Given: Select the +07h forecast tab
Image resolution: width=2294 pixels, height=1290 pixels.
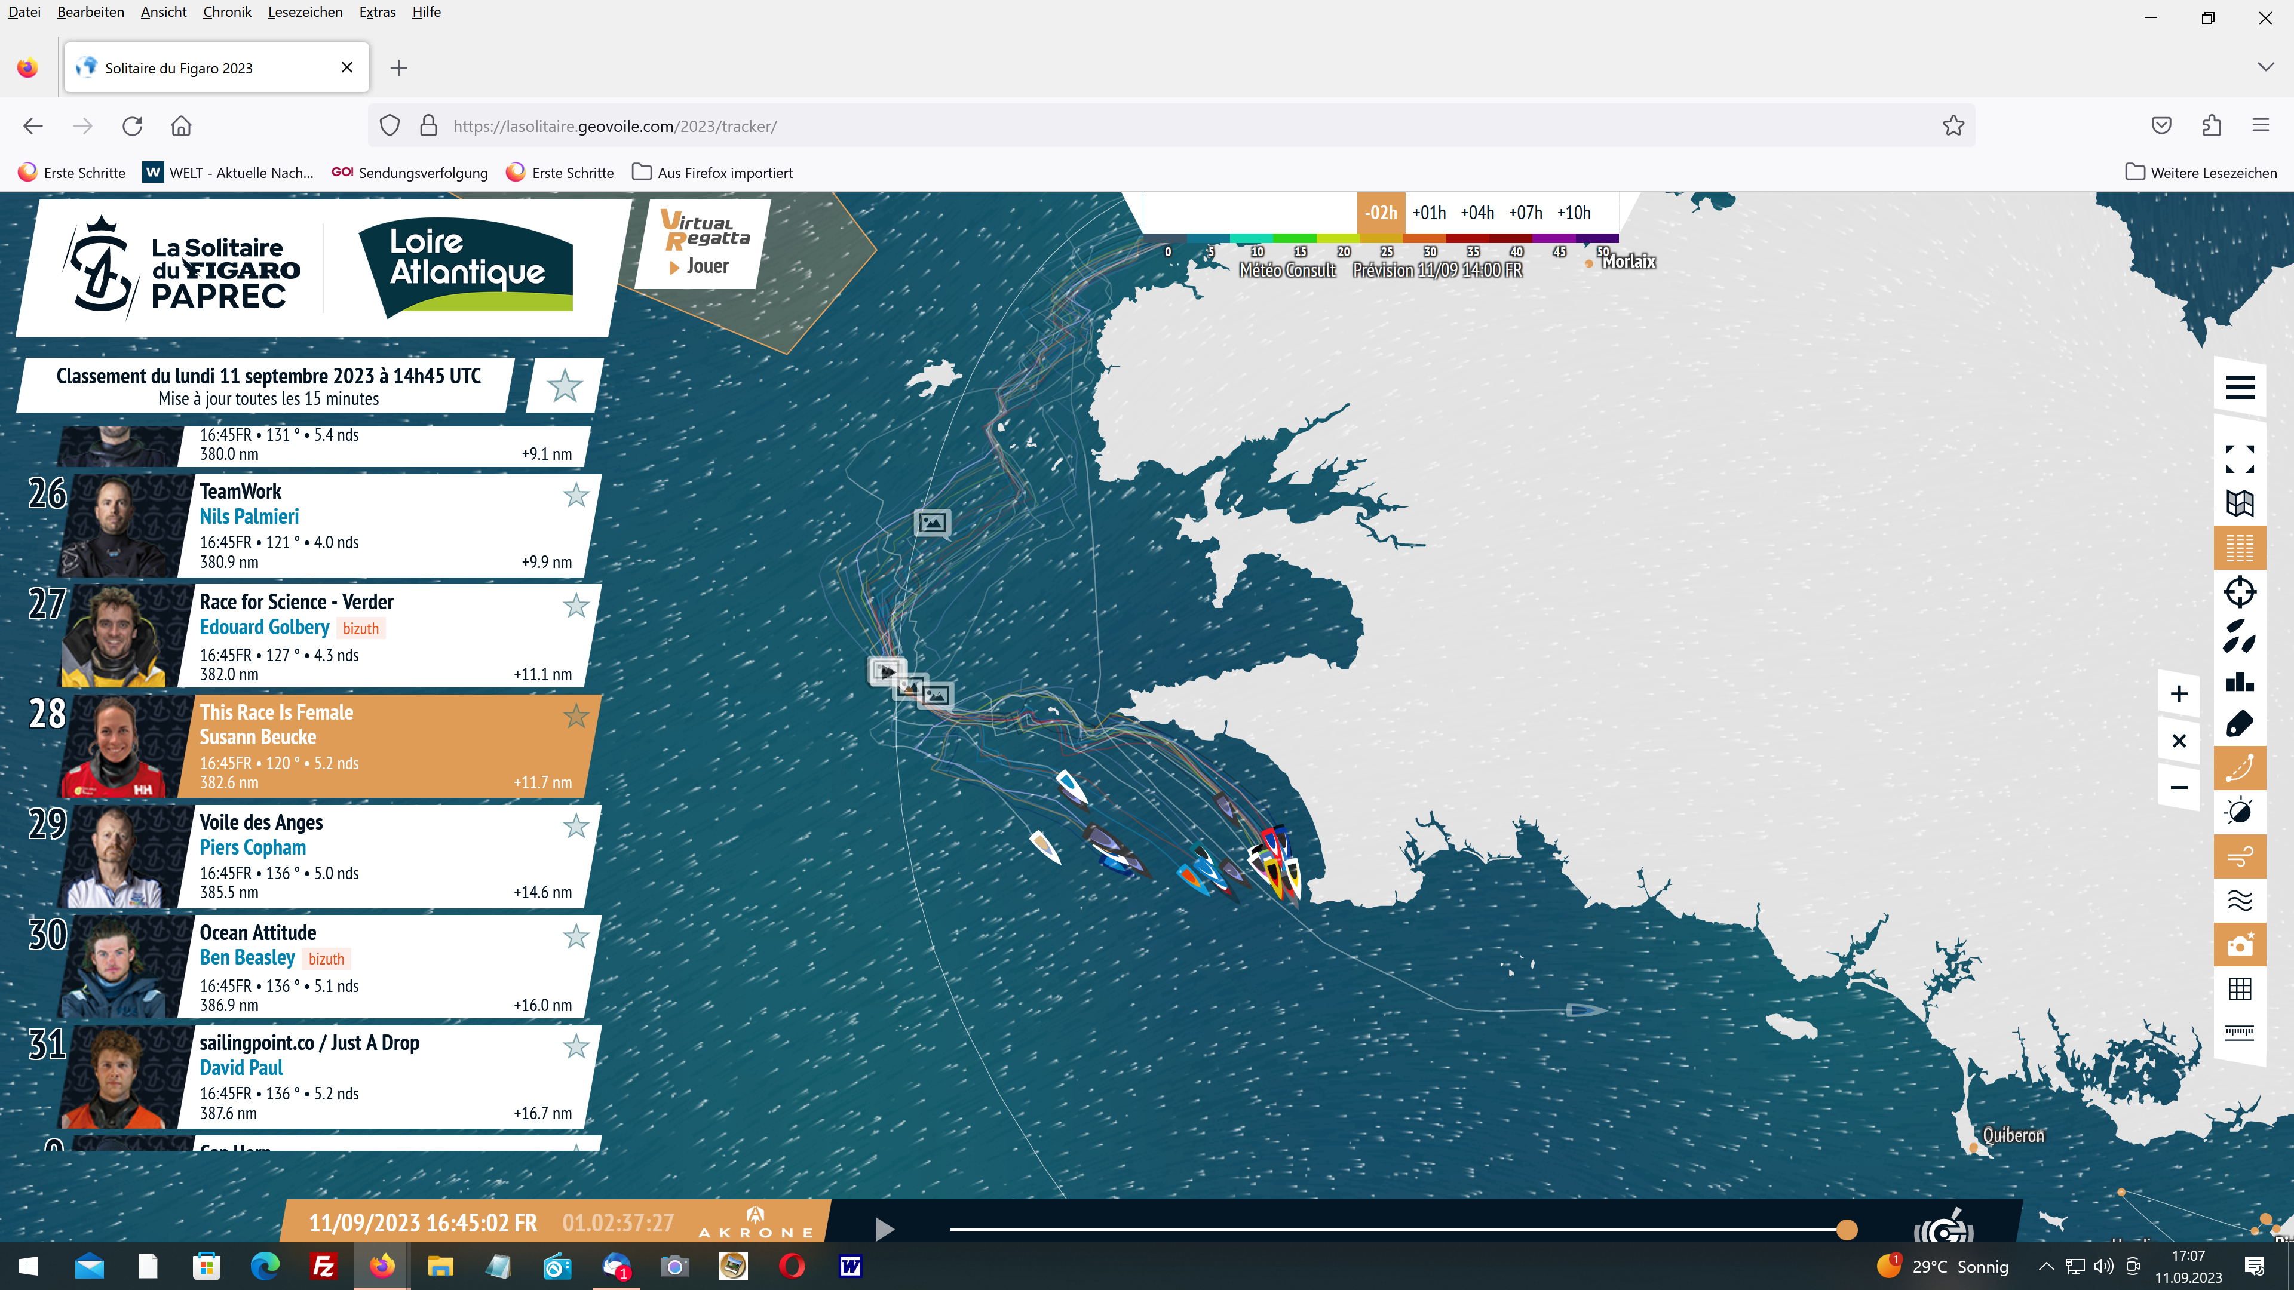Looking at the screenshot, I should point(1526,213).
